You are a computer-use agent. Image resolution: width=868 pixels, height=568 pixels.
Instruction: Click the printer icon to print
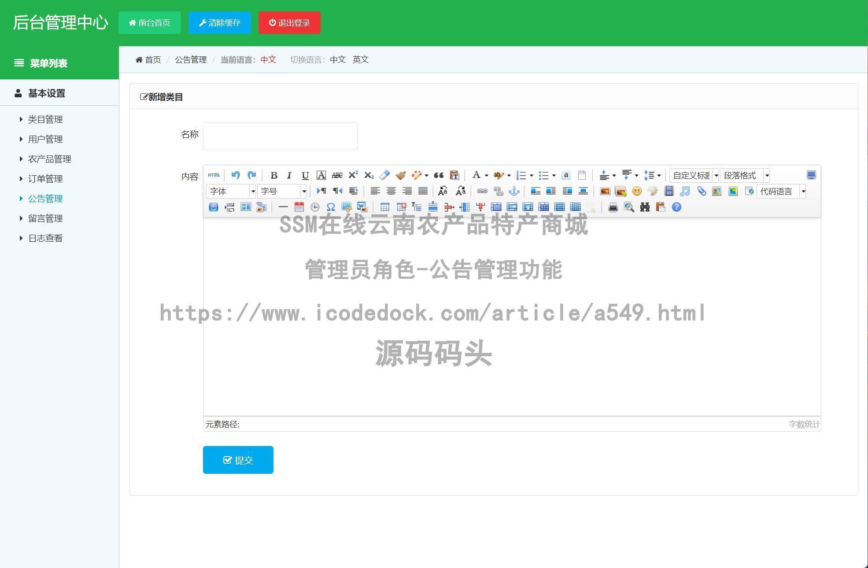(613, 207)
